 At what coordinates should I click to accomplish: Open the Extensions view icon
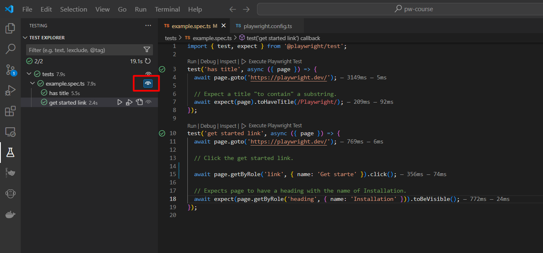click(x=10, y=111)
